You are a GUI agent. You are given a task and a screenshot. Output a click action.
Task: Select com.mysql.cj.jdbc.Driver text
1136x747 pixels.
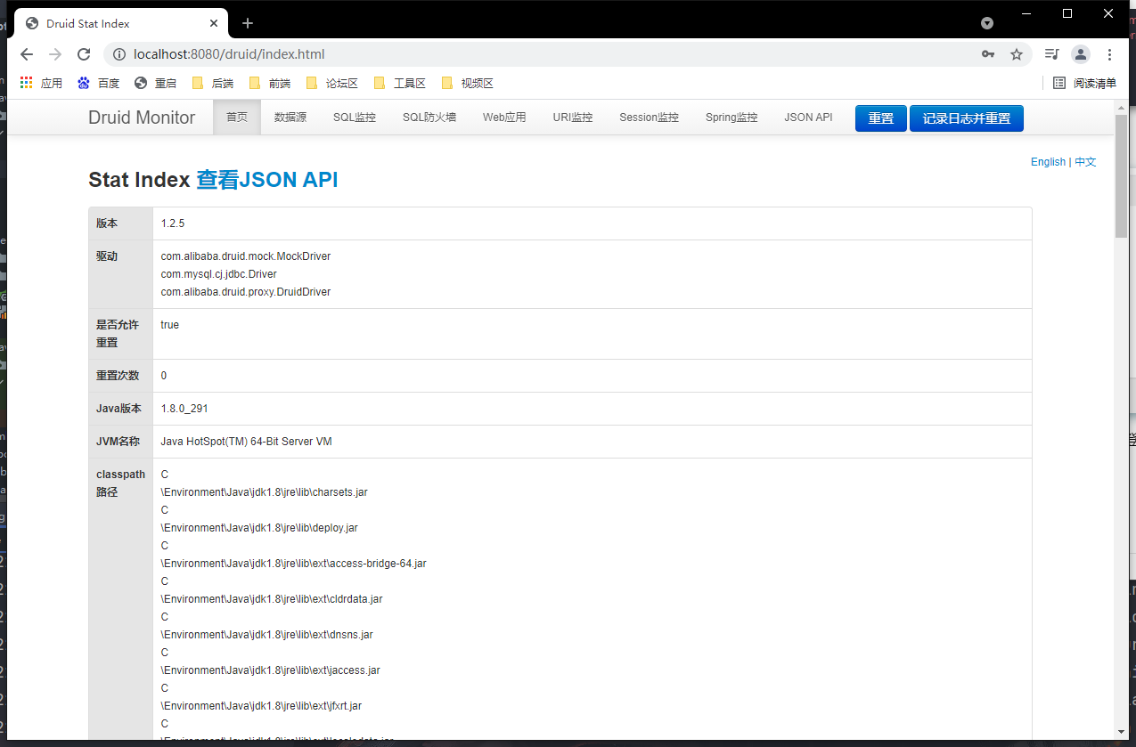click(218, 274)
